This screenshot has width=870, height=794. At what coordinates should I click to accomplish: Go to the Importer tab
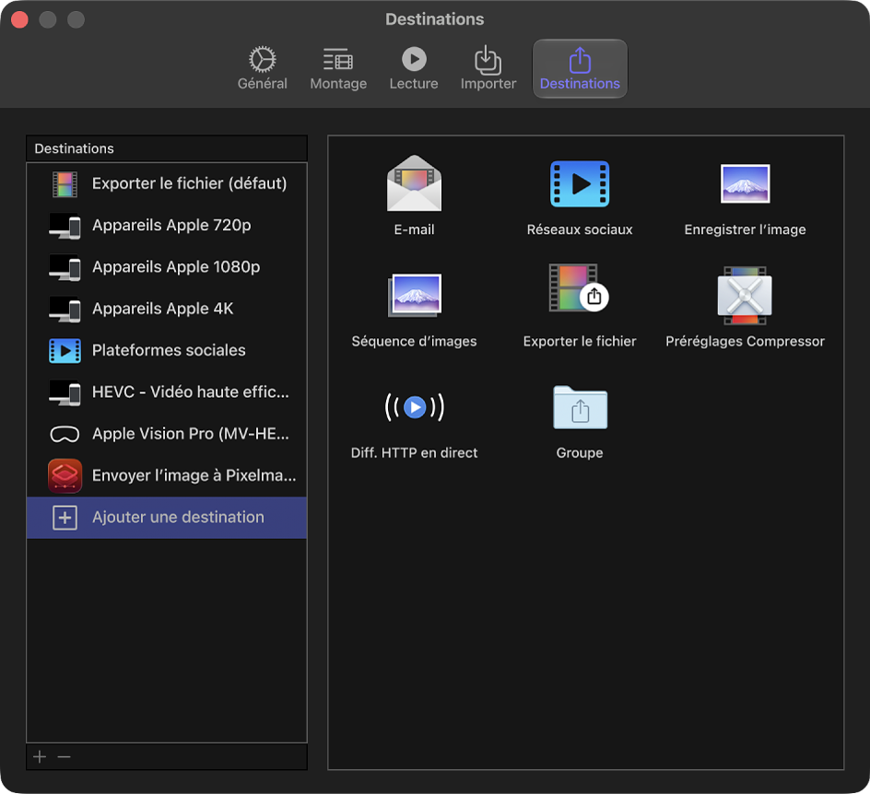pos(488,69)
